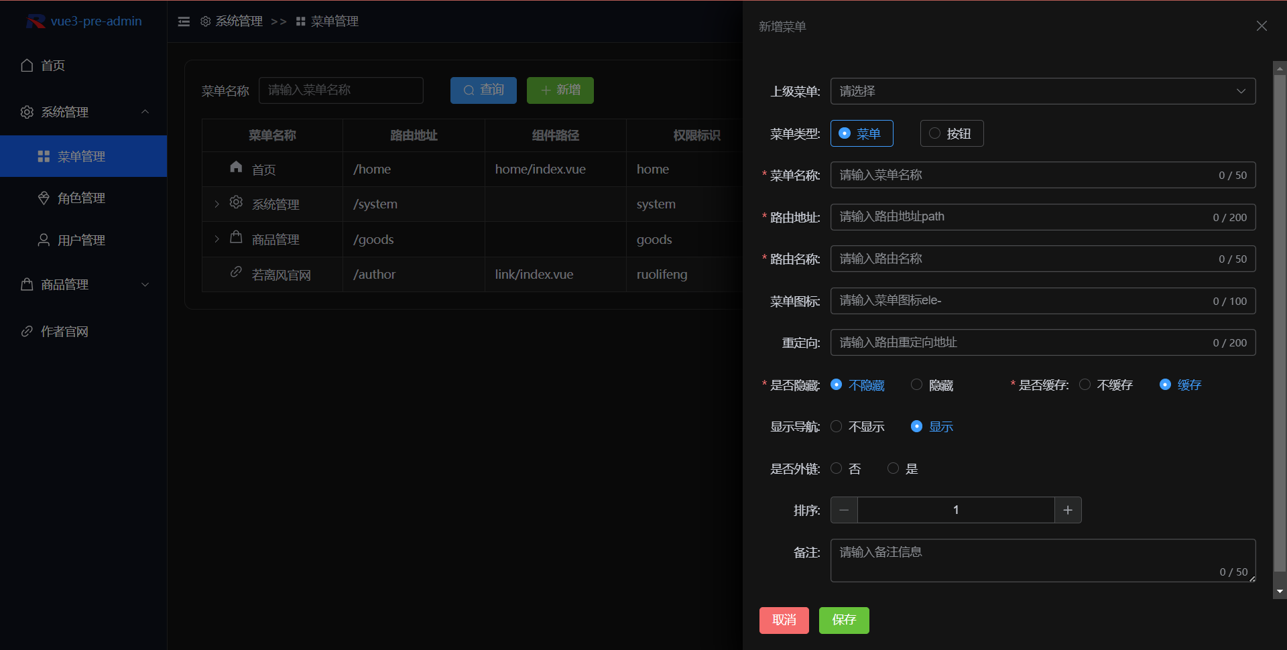1287x650 pixels.
Task: Click the link icon in 若离风官网 row
Action: click(x=236, y=271)
